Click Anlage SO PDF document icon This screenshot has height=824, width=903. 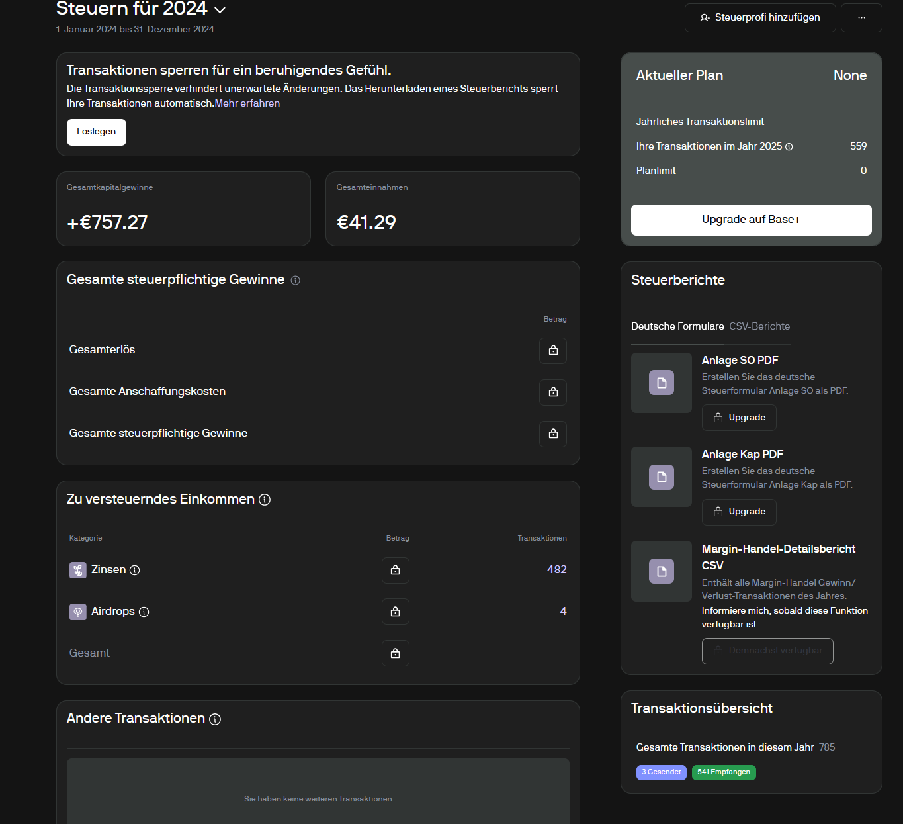pos(661,383)
